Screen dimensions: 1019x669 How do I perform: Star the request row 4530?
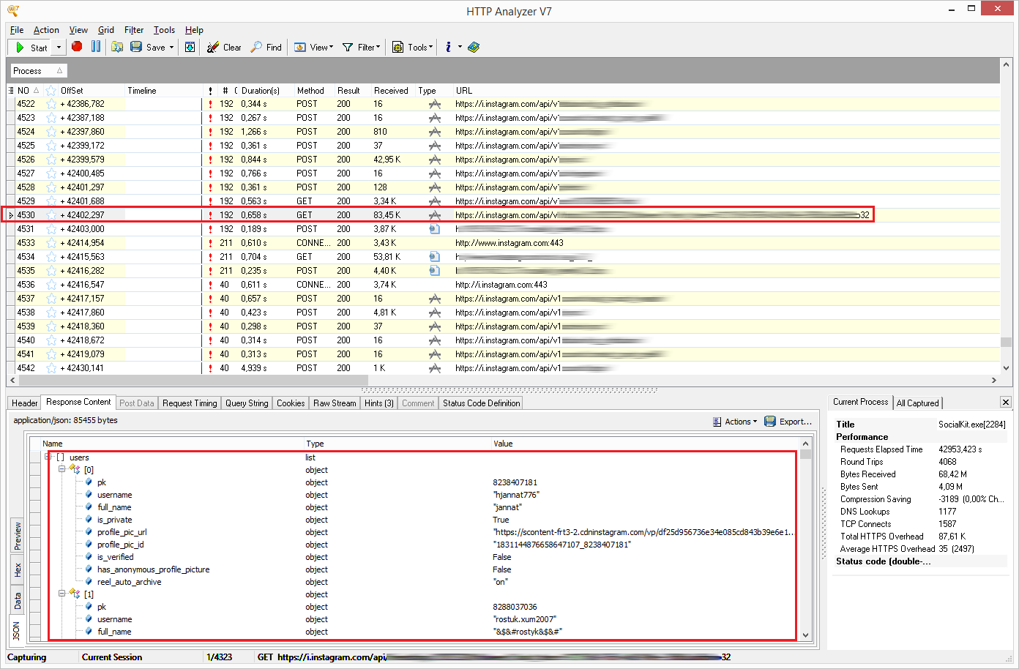coord(51,215)
